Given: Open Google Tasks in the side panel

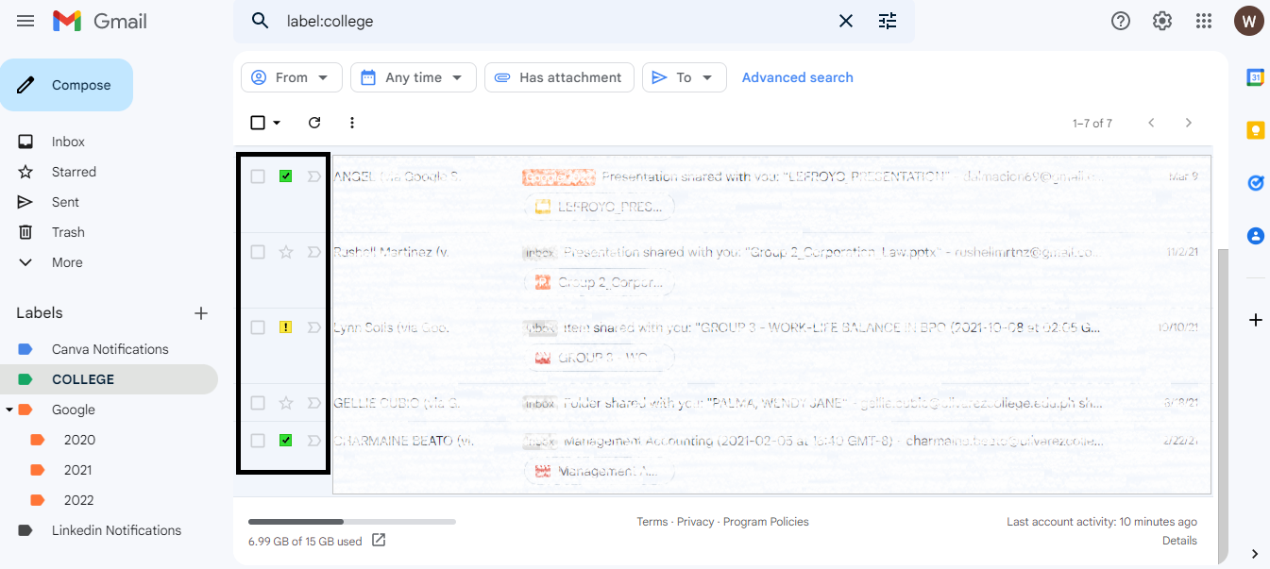Looking at the screenshot, I should coord(1255,183).
